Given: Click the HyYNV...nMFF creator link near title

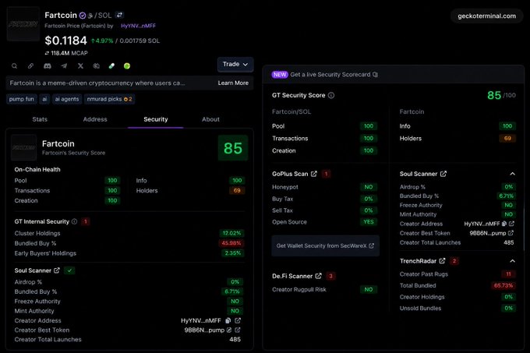Looking at the screenshot, I should [138, 26].
